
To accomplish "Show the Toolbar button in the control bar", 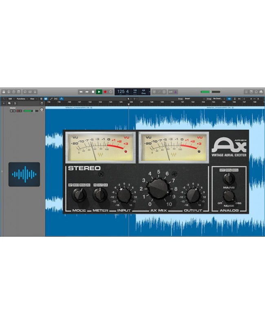I will coord(19,92).
